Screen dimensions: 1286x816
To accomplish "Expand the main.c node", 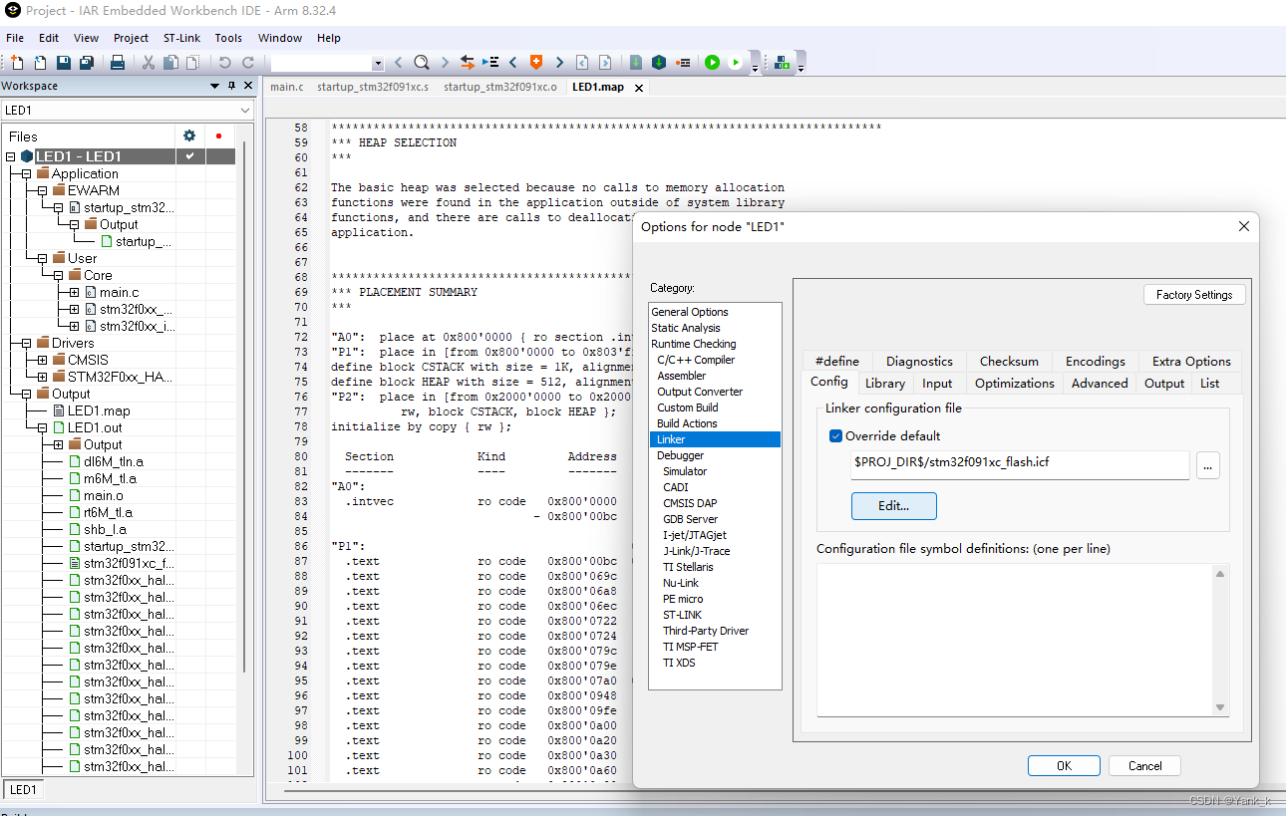I will [x=75, y=292].
